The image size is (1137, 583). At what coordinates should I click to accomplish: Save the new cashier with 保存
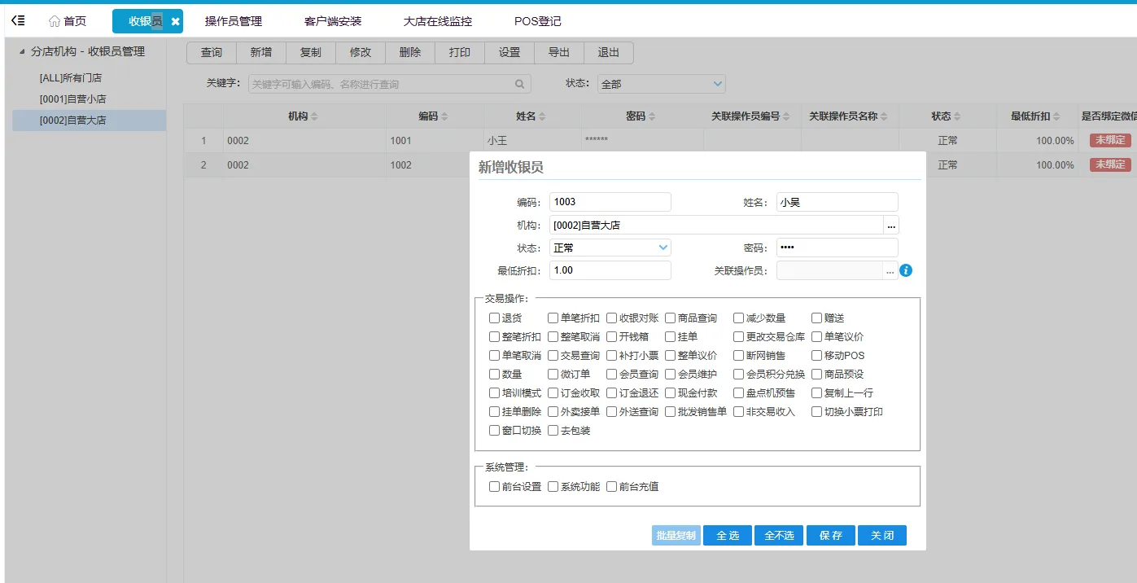click(x=831, y=536)
